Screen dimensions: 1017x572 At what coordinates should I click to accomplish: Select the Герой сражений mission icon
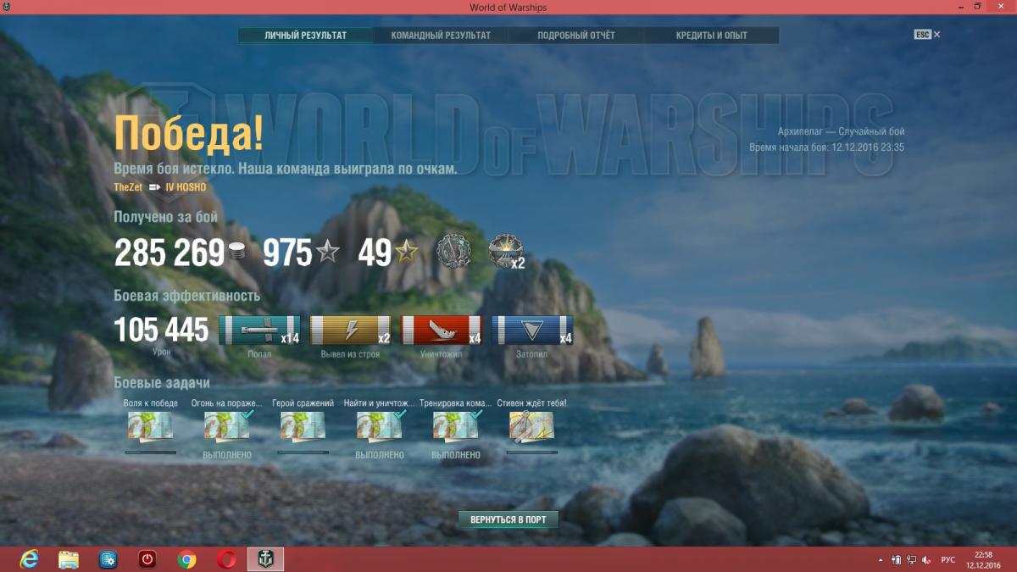click(303, 426)
